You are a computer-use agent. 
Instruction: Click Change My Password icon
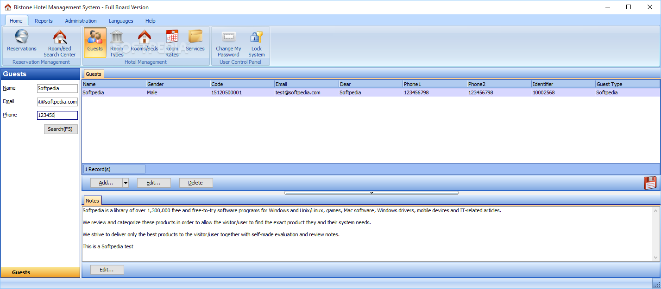(x=228, y=43)
